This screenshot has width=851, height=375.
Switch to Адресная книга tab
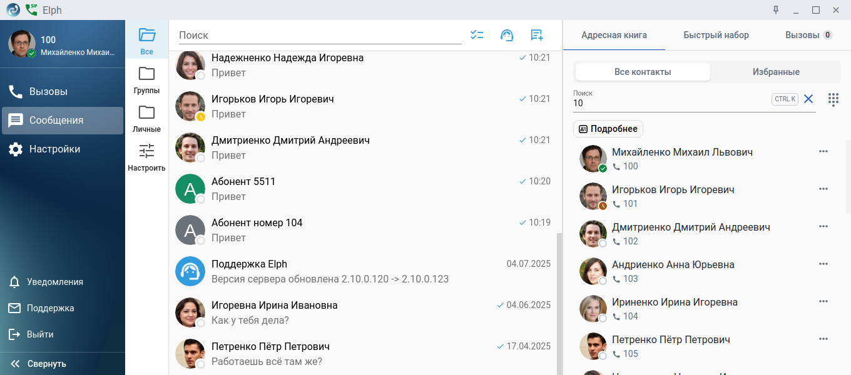[x=614, y=35]
